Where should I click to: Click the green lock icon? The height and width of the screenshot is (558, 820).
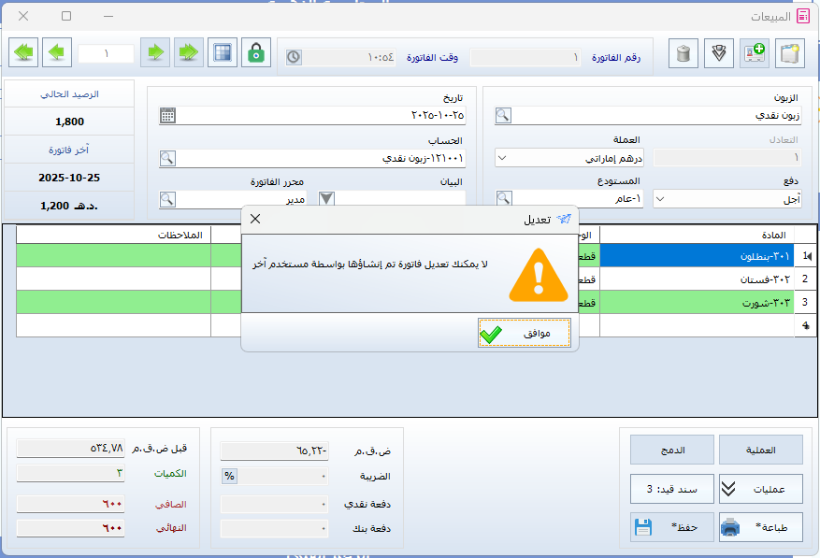[x=255, y=53]
